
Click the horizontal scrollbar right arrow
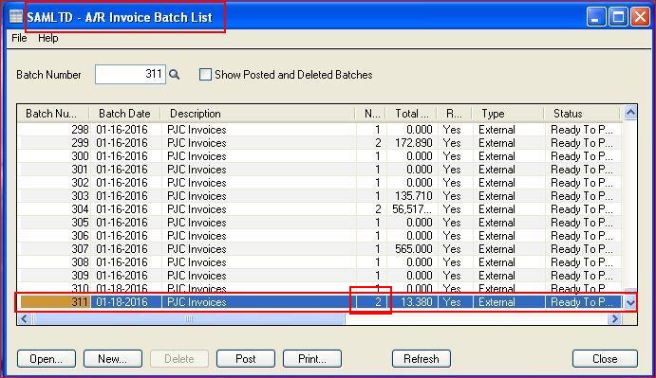614,319
